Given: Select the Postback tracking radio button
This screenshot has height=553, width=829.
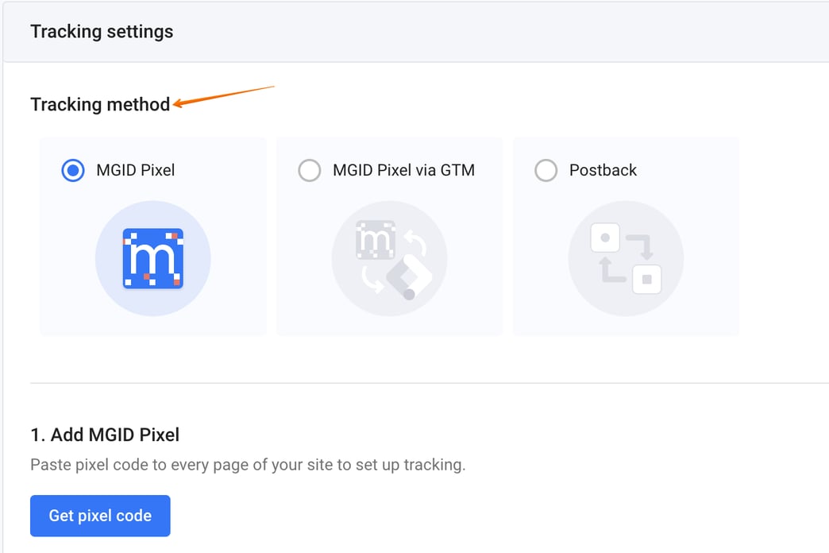Looking at the screenshot, I should (x=546, y=170).
